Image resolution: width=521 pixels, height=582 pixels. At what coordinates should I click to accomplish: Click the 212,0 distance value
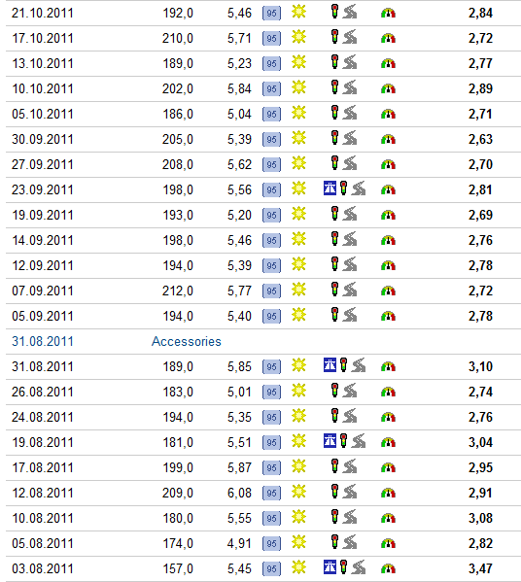pos(178,291)
